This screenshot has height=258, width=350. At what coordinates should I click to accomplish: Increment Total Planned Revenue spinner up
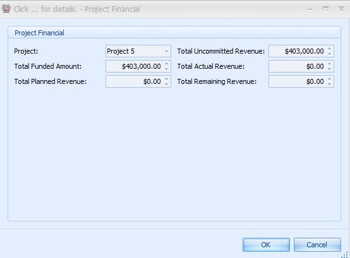tap(166, 79)
